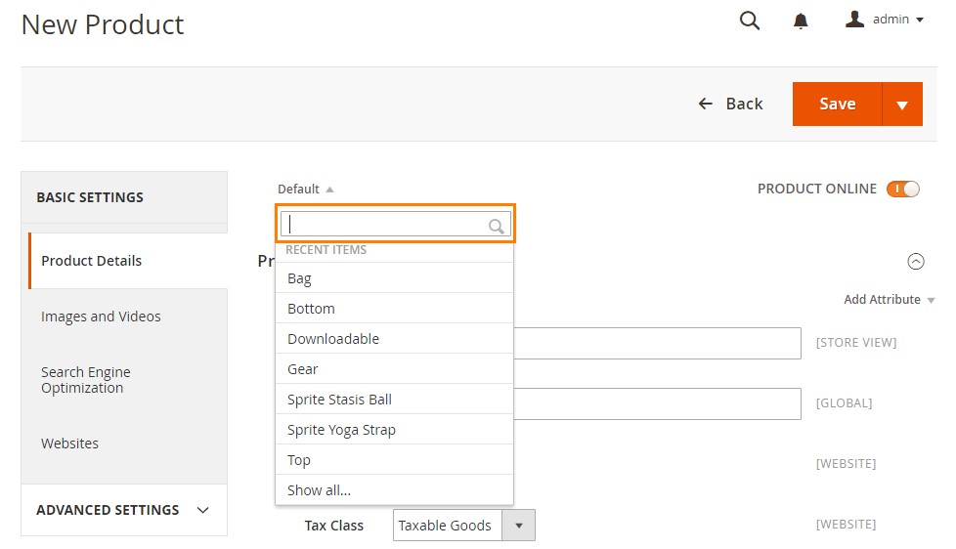Viewport: 956px width, 549px height.
Task: Expand Advanced Settings section
Action: (124, 510)
